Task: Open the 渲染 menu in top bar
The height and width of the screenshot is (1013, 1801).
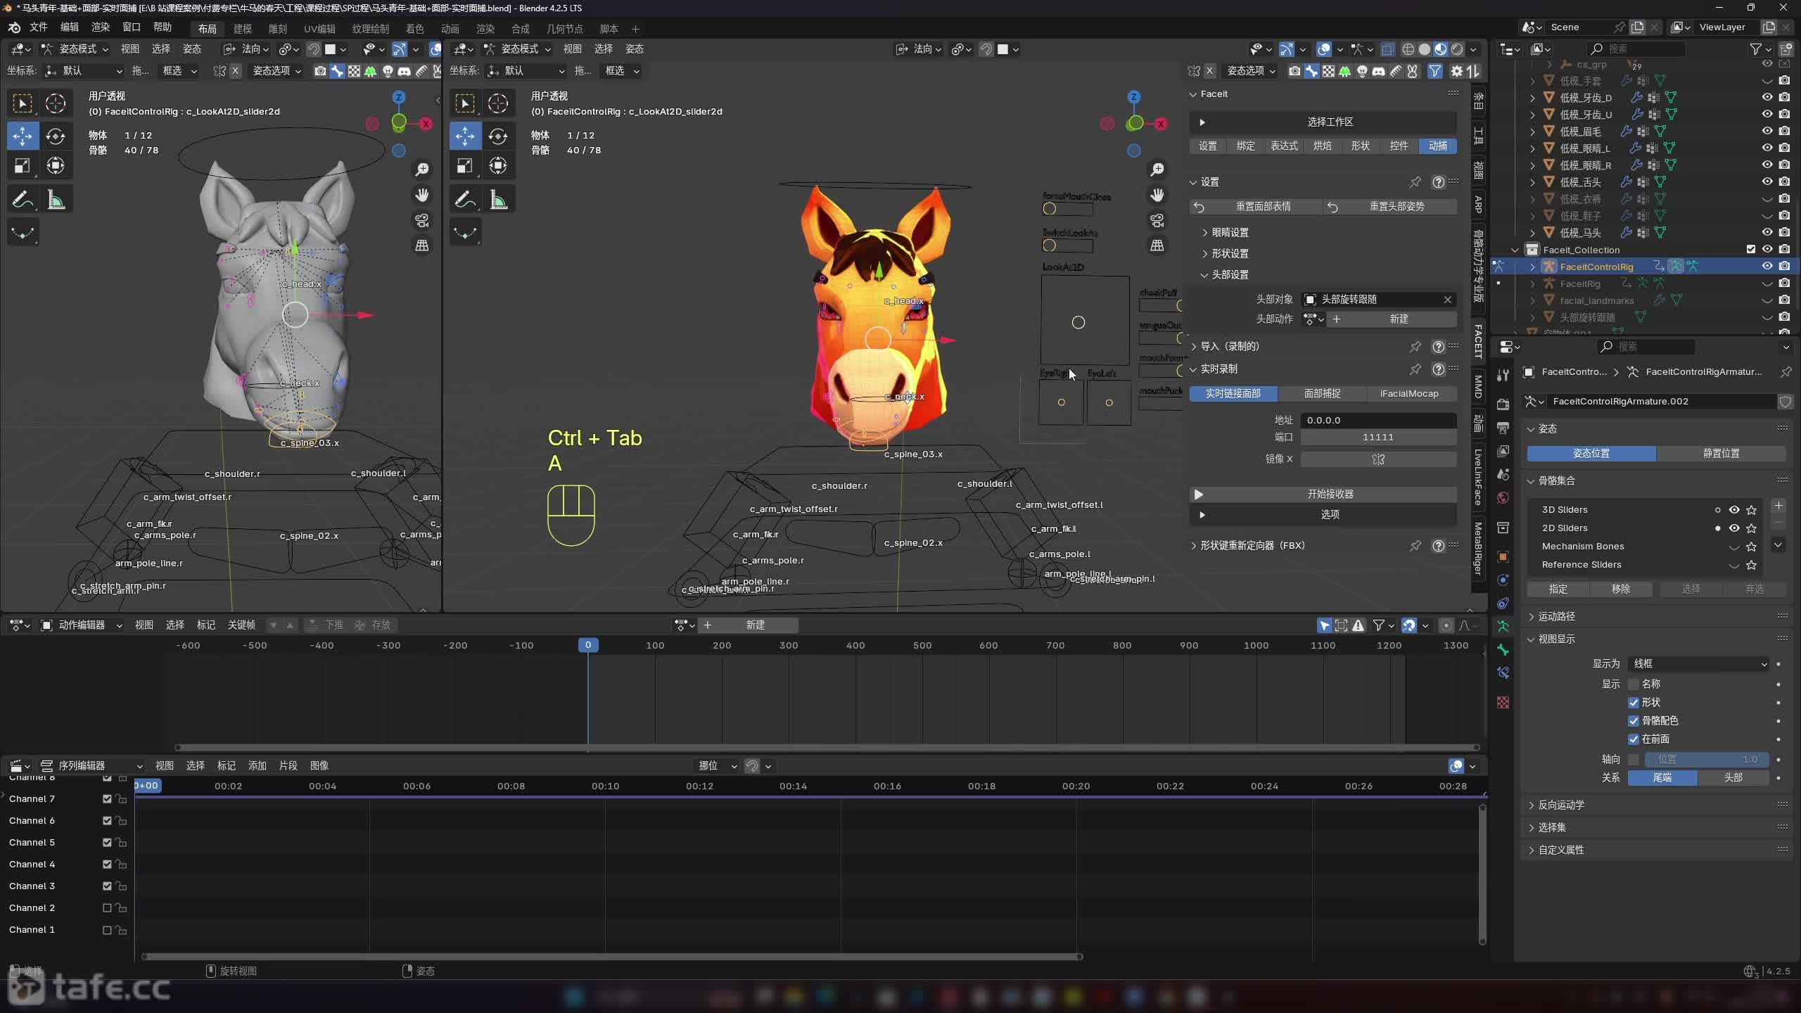Action: pyautogui.click(x=101, y=27)
